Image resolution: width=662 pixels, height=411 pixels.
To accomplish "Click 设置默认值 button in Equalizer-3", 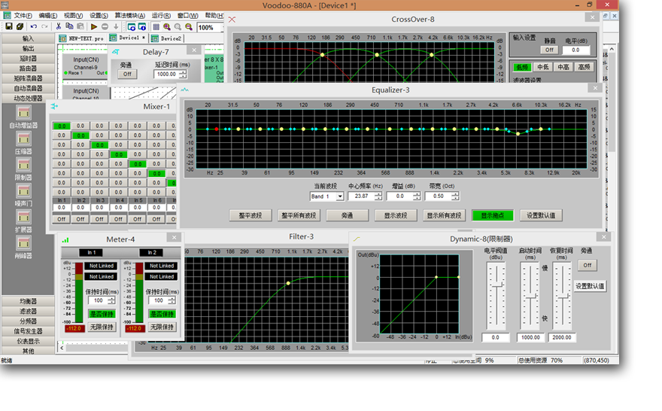I will click(x=541, y=215).
